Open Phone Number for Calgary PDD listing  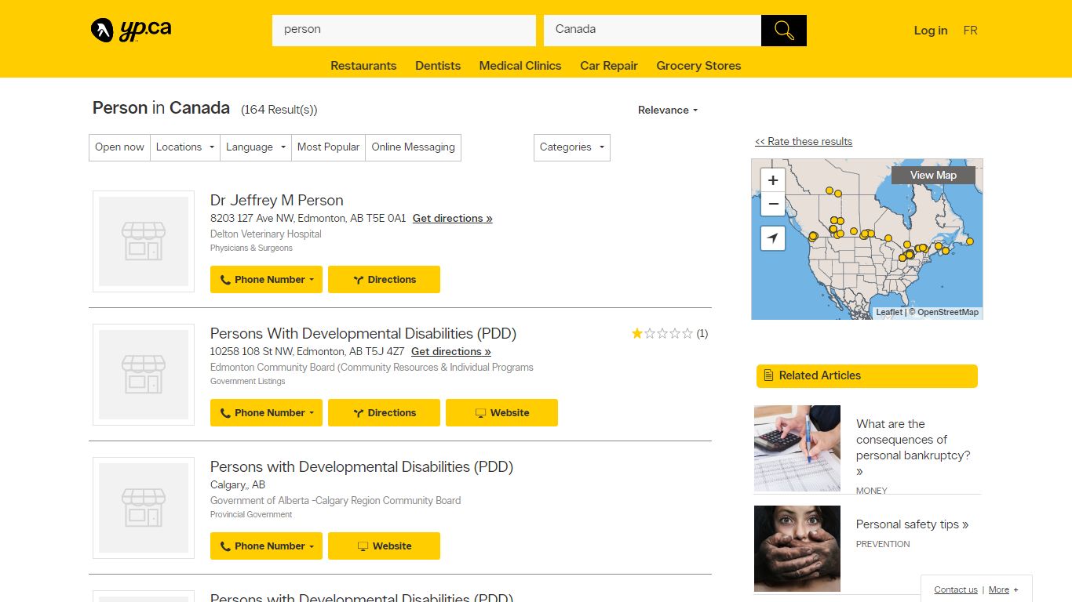pos(266,546)
